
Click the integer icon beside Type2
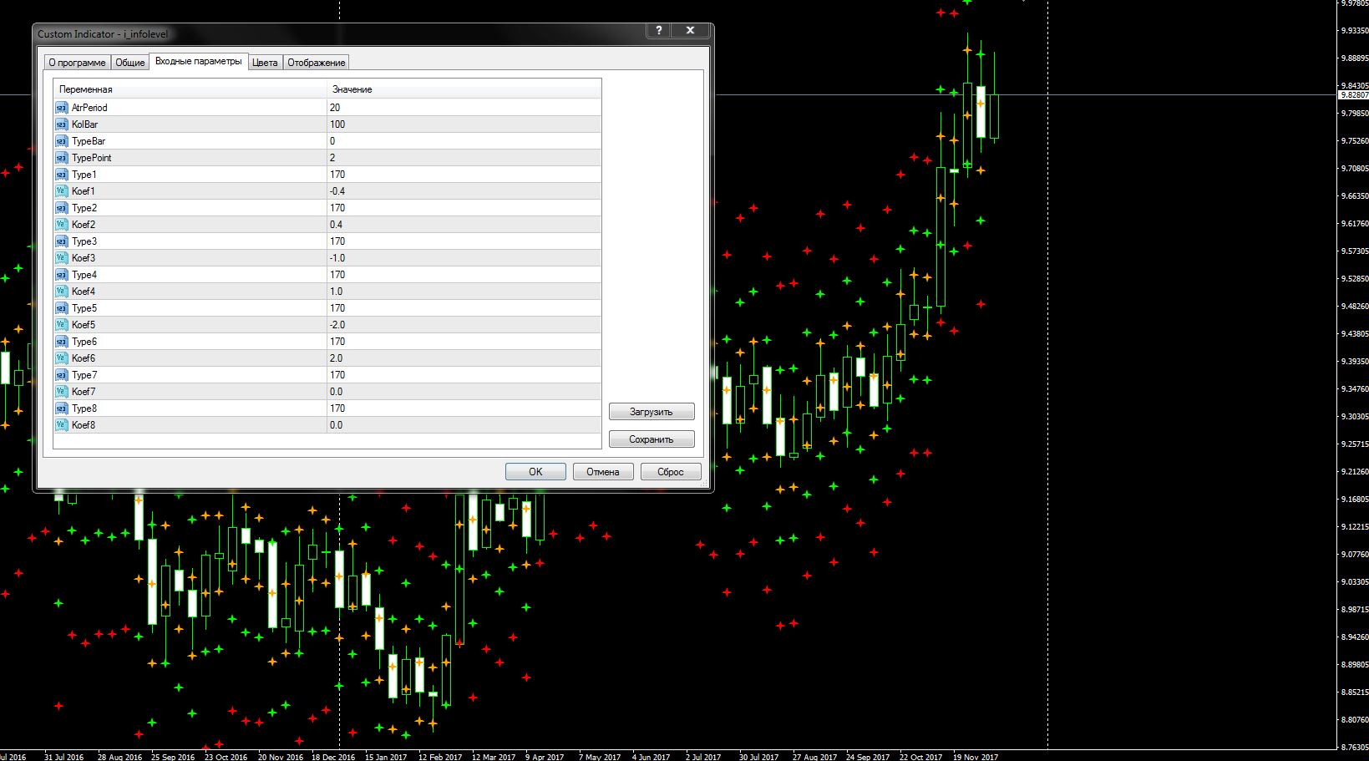click(61, 208)
